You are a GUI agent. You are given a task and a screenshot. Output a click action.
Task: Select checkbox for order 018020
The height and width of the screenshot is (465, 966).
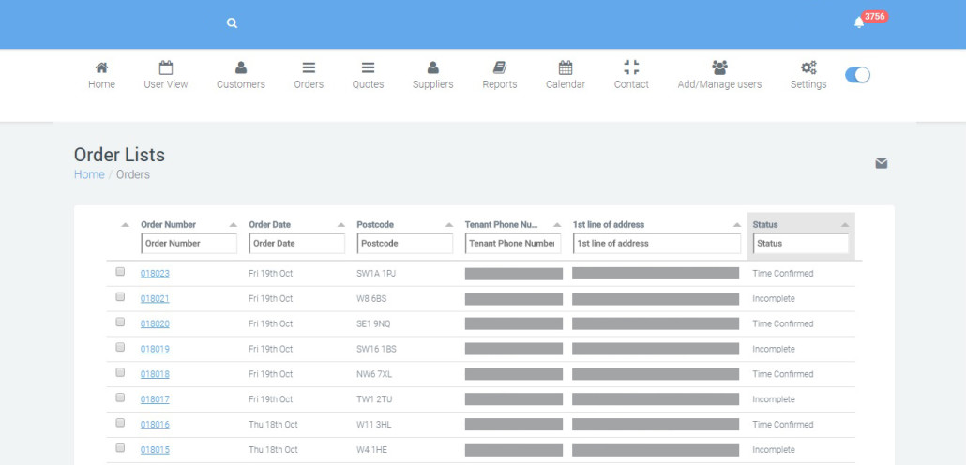coord(120,322)
